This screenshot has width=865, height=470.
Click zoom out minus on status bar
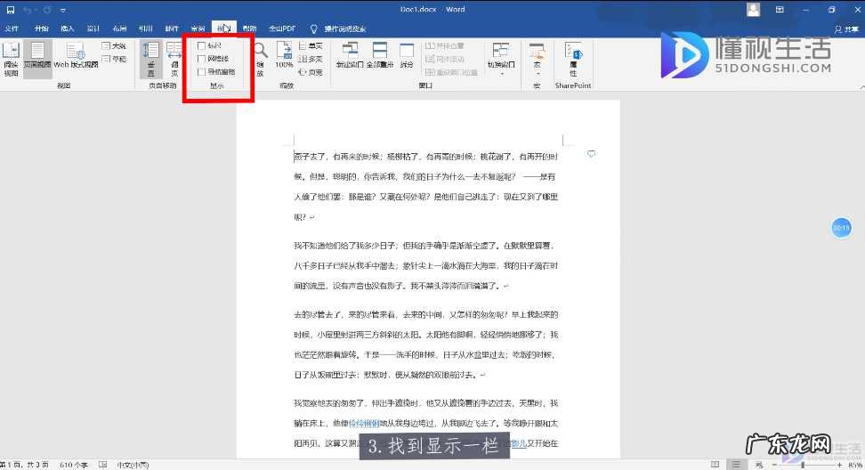click(774, 465)
